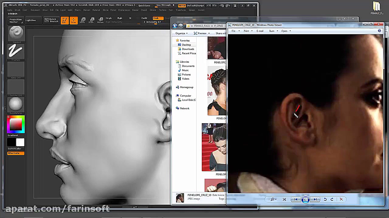Activate Draw mode in ZBrush
Screen dimensions: 389x218
click(x=74, y=20)
